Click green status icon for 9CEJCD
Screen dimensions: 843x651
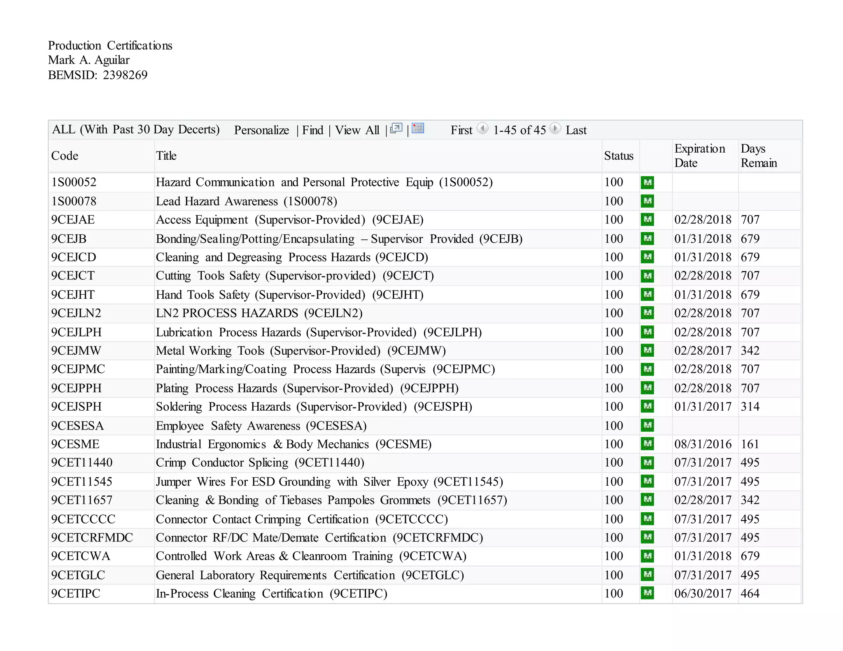click(647, 257)
